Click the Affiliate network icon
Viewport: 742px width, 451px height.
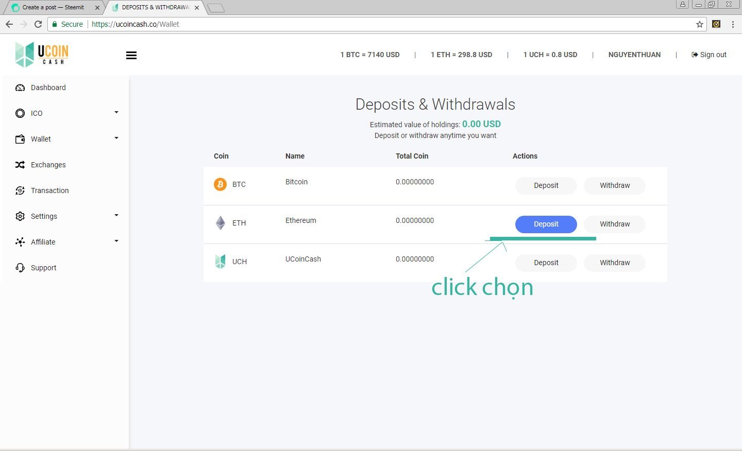[x=20, y=242]
